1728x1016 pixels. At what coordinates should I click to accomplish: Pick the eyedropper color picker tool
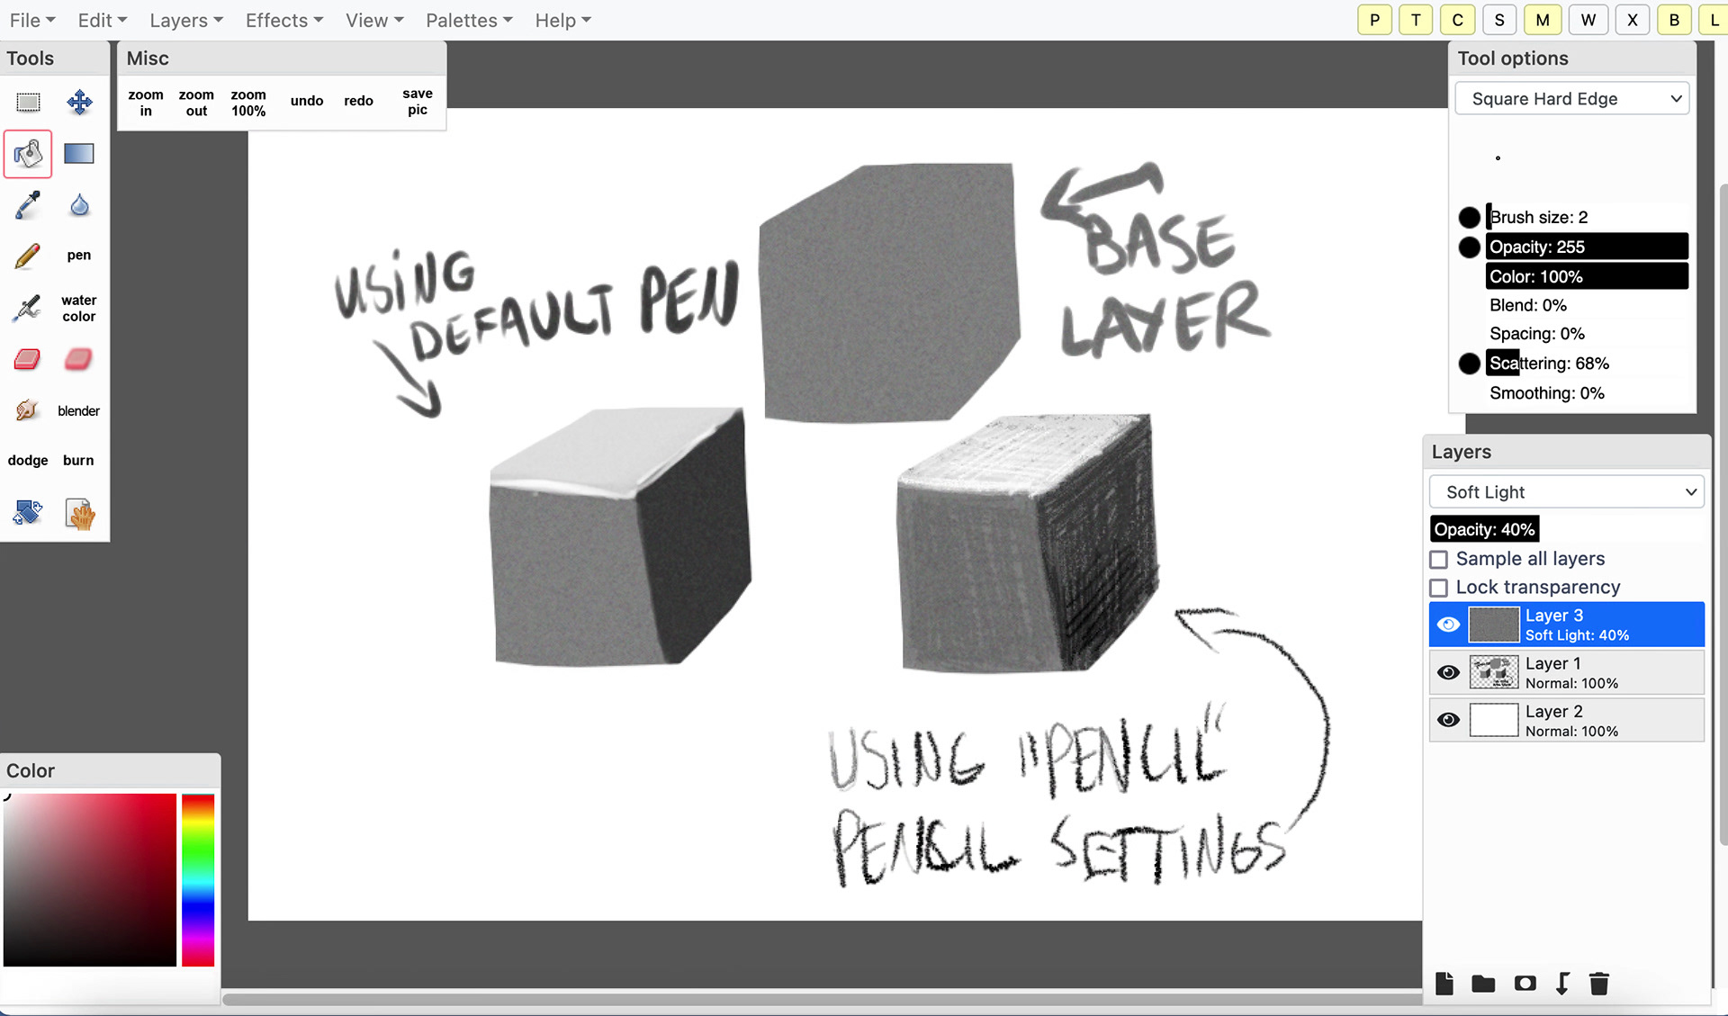point(28,205)
